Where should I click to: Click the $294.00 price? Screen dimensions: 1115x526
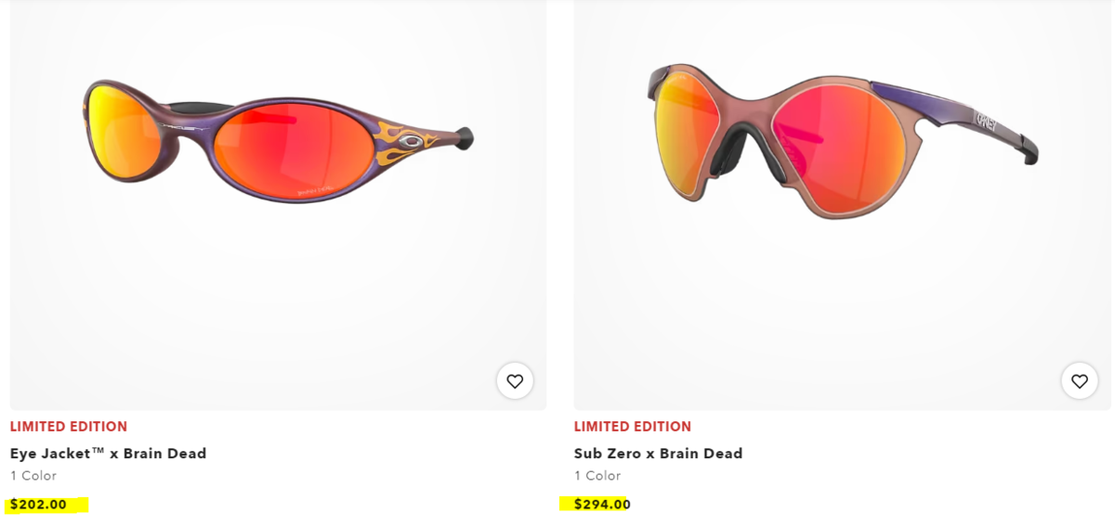(602, 505)
